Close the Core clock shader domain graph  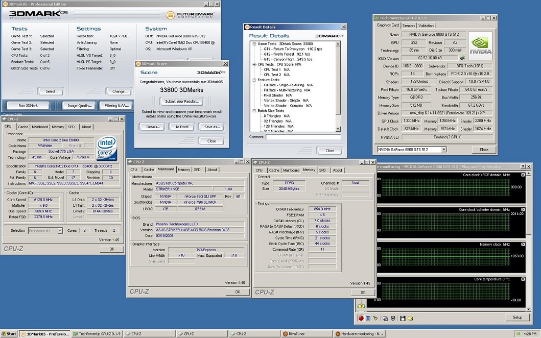523,209
